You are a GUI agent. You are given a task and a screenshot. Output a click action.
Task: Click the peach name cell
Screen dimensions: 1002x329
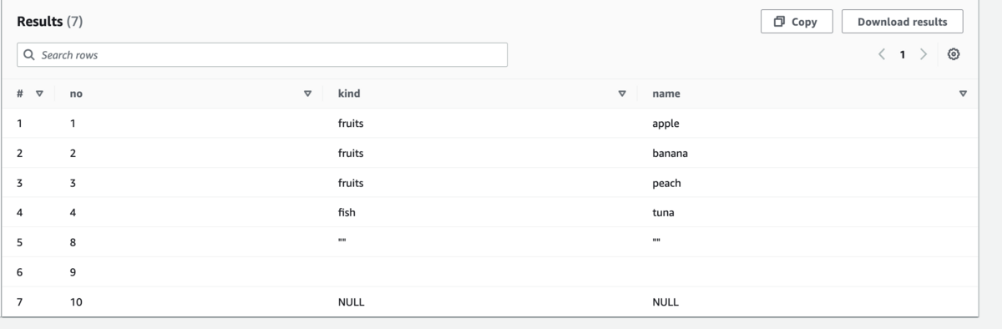pyautogui.click(x=666, y=183)
